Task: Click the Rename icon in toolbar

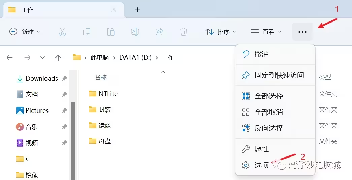Action: tap(135, 32)
